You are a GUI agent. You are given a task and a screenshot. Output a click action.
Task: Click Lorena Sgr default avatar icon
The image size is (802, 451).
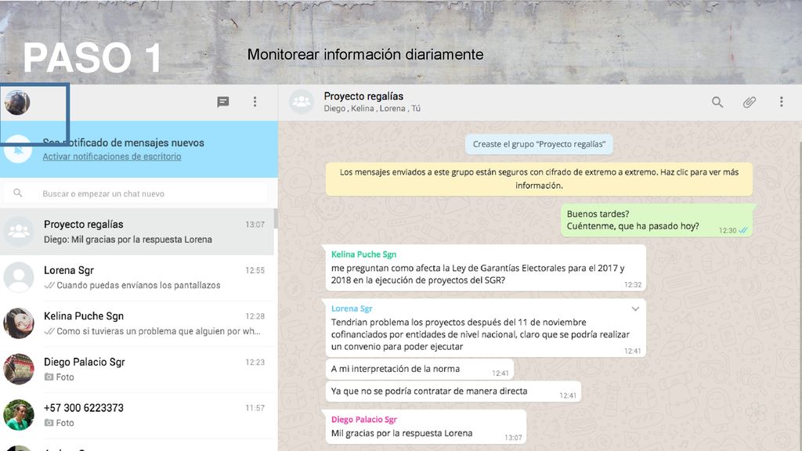click(x=19, y=277)
